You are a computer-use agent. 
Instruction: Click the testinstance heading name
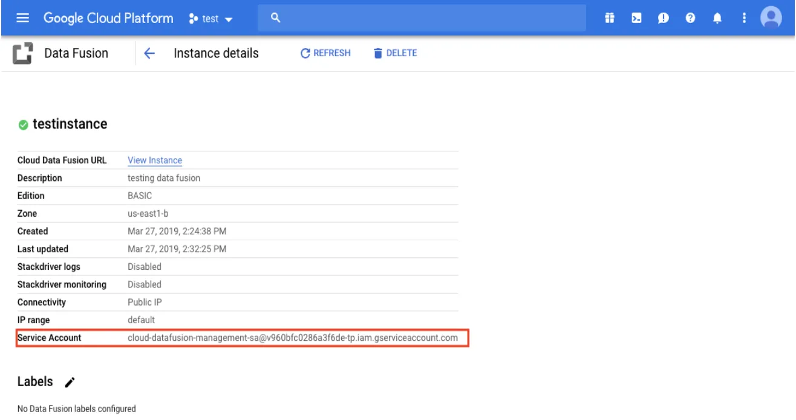coord(70,124)
